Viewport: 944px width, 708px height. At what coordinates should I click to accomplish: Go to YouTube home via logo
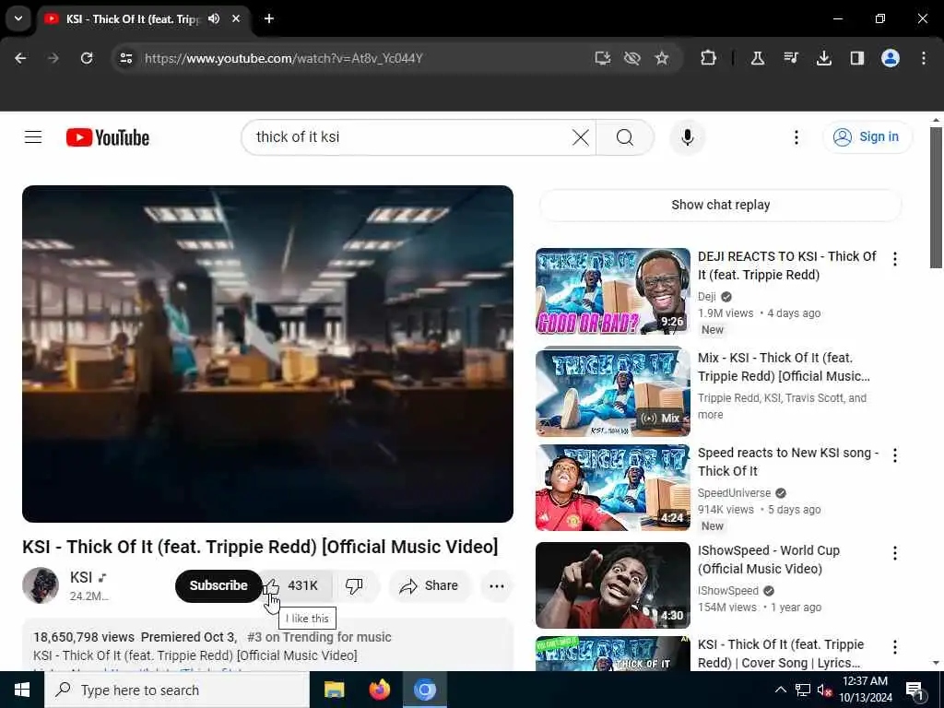click(108, 137)
